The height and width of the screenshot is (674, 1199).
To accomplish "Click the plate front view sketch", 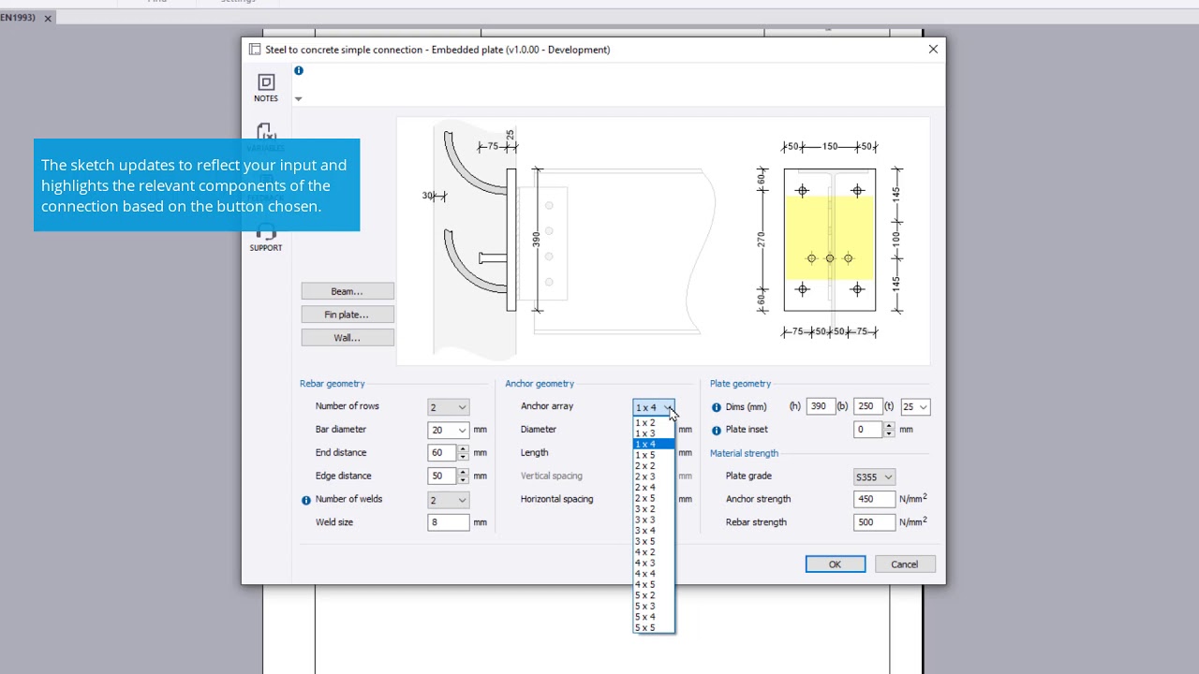I will click(x=830, y=239).
